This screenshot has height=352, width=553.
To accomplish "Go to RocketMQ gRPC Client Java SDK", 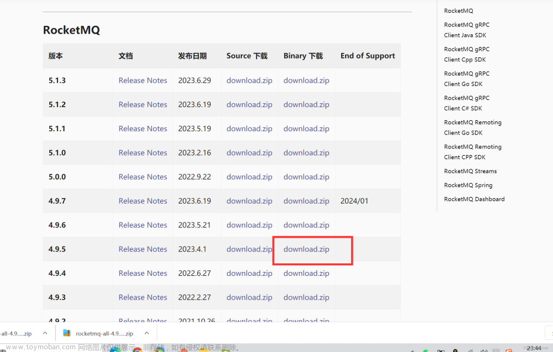I will [x=467, y=30].
